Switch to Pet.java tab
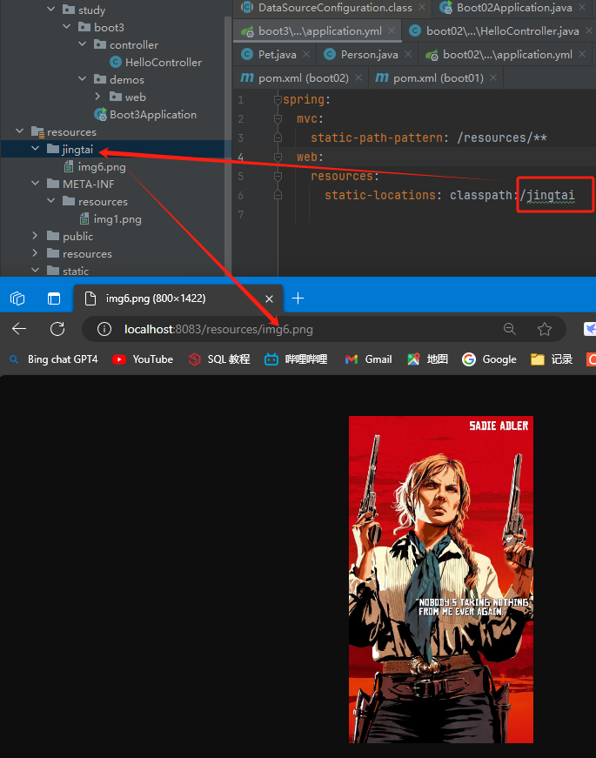The height and width of the screenshot is (758, 596). click(277, 55)
